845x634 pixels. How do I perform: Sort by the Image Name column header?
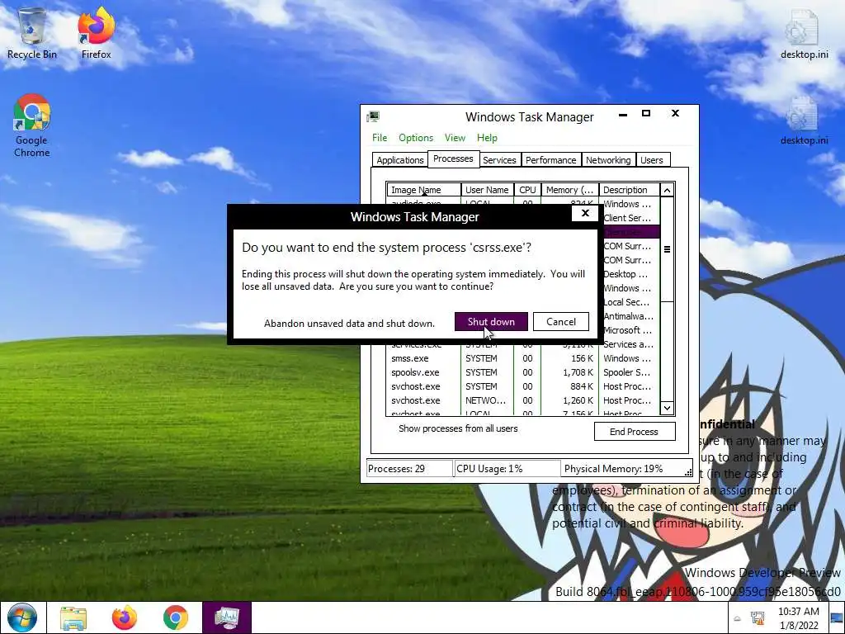click(x=423, y=190)
